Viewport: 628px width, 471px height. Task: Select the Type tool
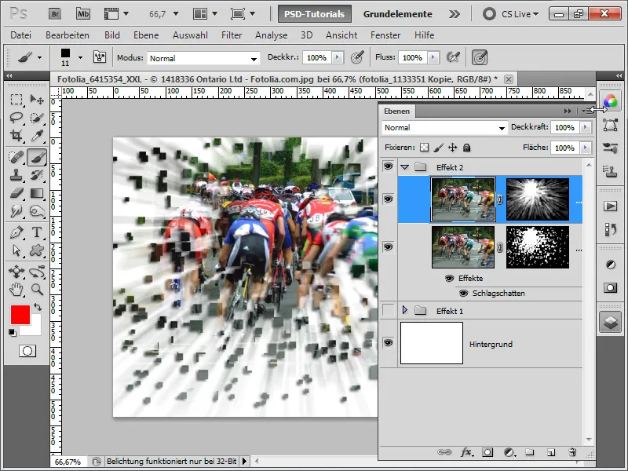coord(37,232)
